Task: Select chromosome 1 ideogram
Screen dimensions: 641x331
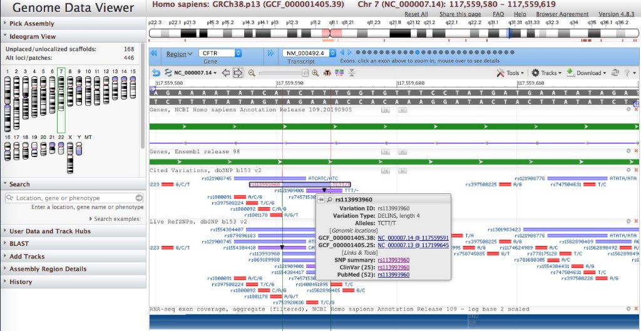Action: [8, 103]
